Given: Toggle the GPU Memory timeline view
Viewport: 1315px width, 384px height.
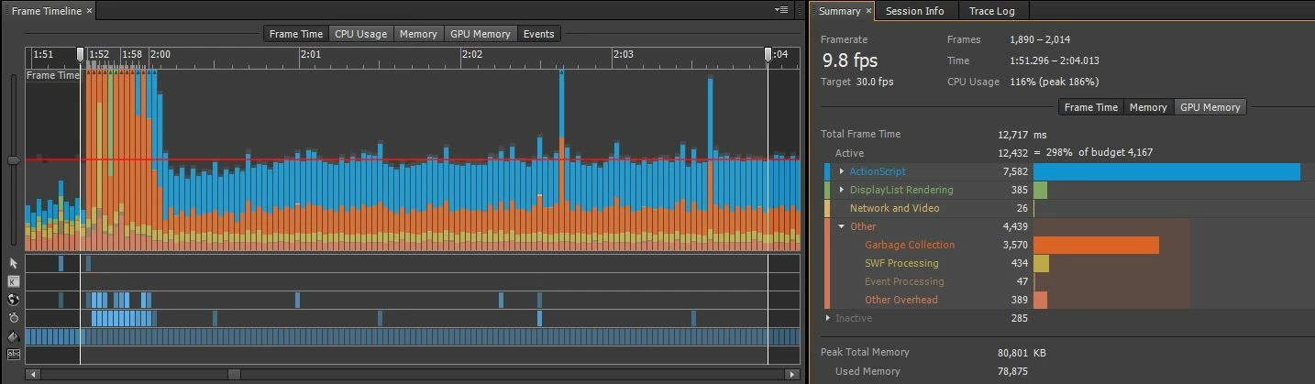Looking at the screenshot, I should [x=480, y=34].
